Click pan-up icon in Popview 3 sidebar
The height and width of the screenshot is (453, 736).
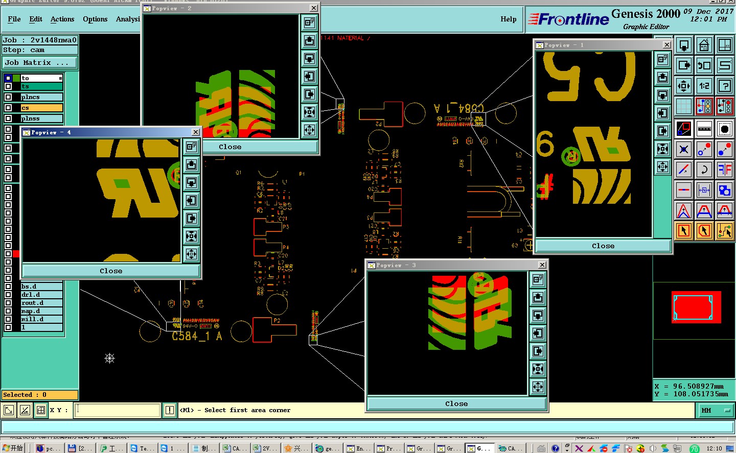(x=538, y=297)
